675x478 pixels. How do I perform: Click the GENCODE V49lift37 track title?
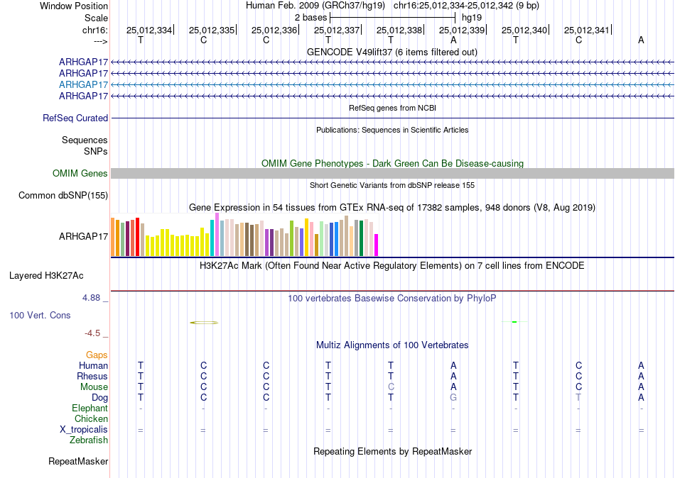click(392, 52)
